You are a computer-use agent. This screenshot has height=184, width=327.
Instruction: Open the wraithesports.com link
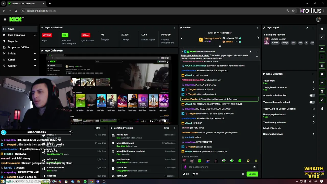195,55
